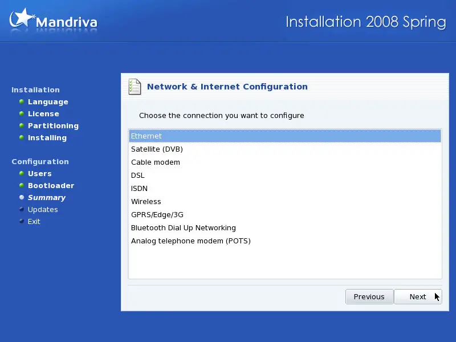Screen dimensions: 456x342
Task: Click the Bootloader step in sidebar
Action: tap(51, 186)
